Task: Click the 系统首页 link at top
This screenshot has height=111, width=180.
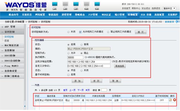Action: point(126,8)
